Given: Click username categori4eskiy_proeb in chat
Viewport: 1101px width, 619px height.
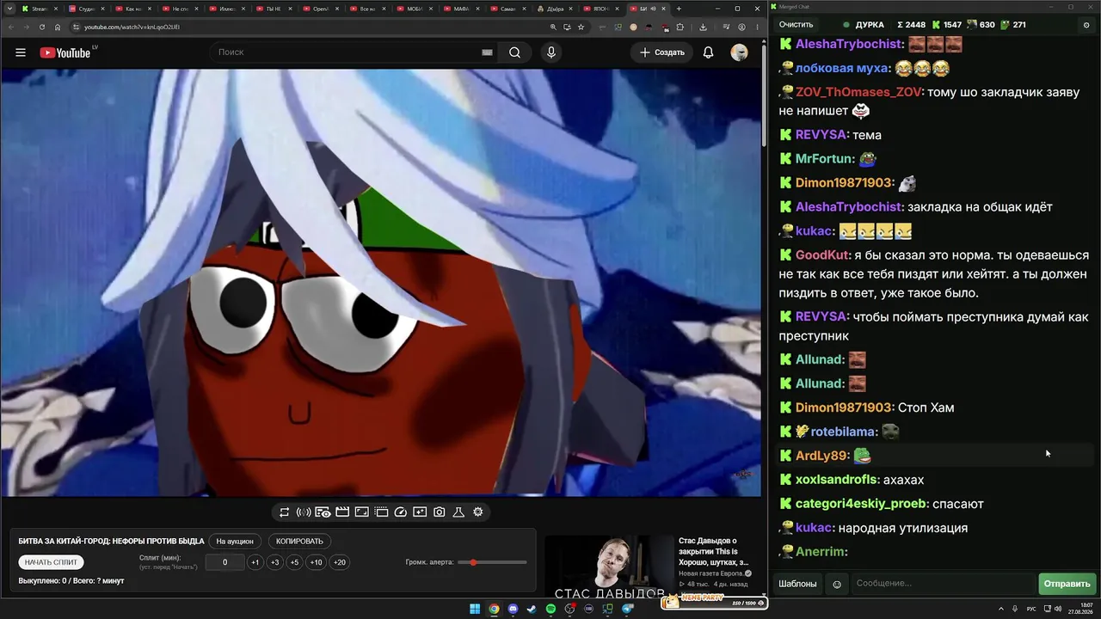Looking at the screenshot, I should tap(861, 504).
